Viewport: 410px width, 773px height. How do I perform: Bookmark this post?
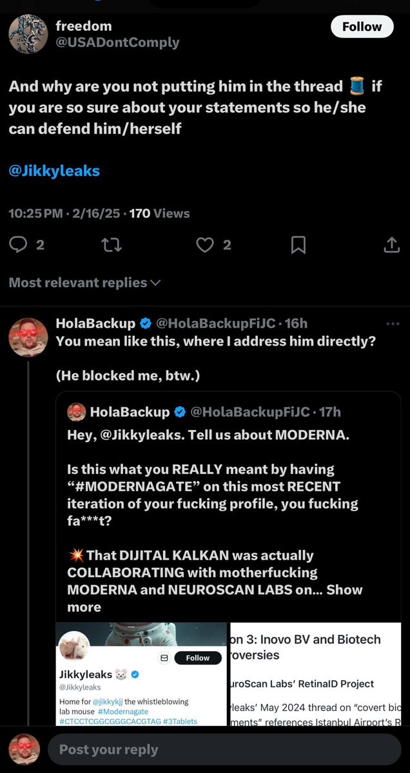pyautogui.click(x=298, y=244)
